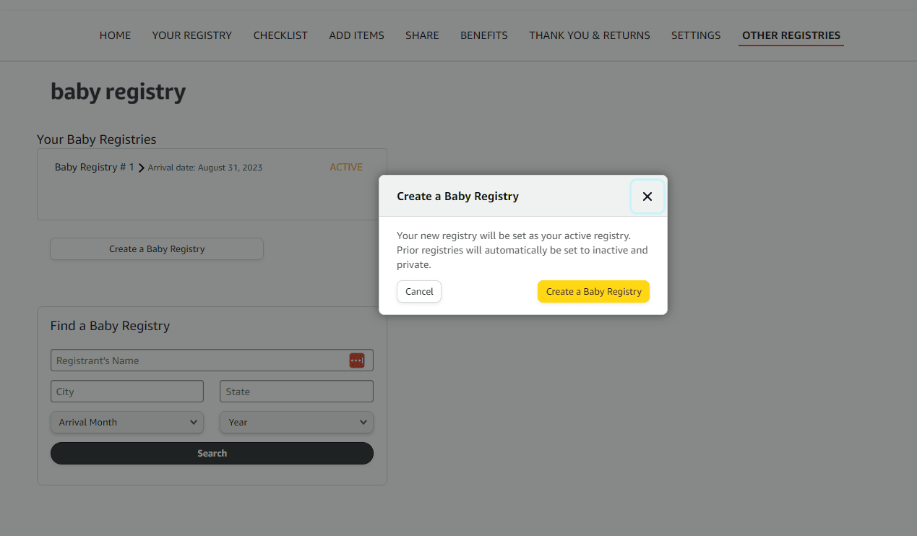Image resolution: width=917 pixels, height=536 pixels.
Task: Open the Year dropdown
Action: [296, 422]
